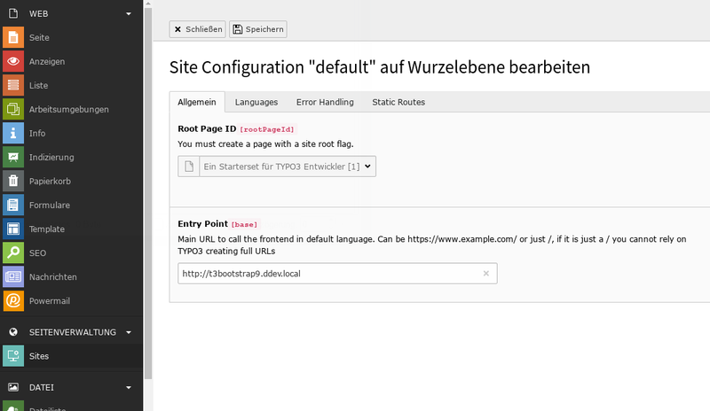Click the Speichern save button

[258, 29]
